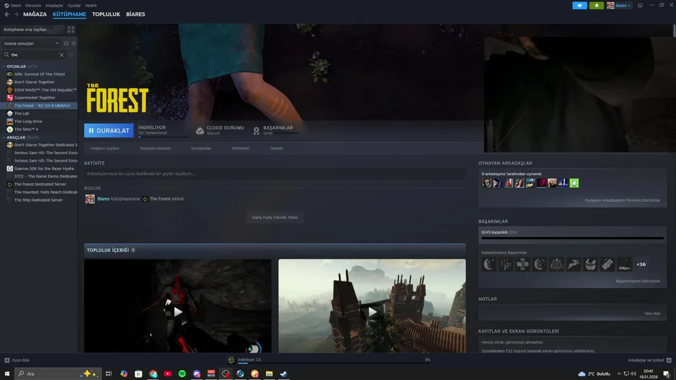Screen dimensions: 676x380
Task: Select the 'Zzz' sleep achievement icon
Action: tap(506, 264)
